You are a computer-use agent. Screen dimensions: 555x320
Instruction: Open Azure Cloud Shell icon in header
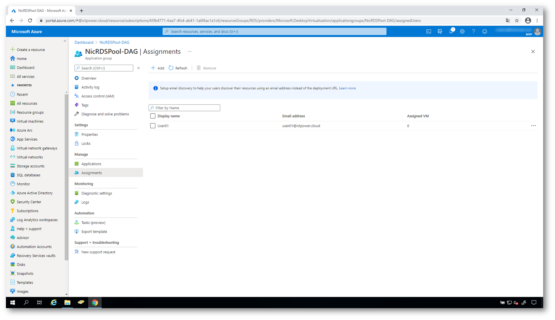428,31
